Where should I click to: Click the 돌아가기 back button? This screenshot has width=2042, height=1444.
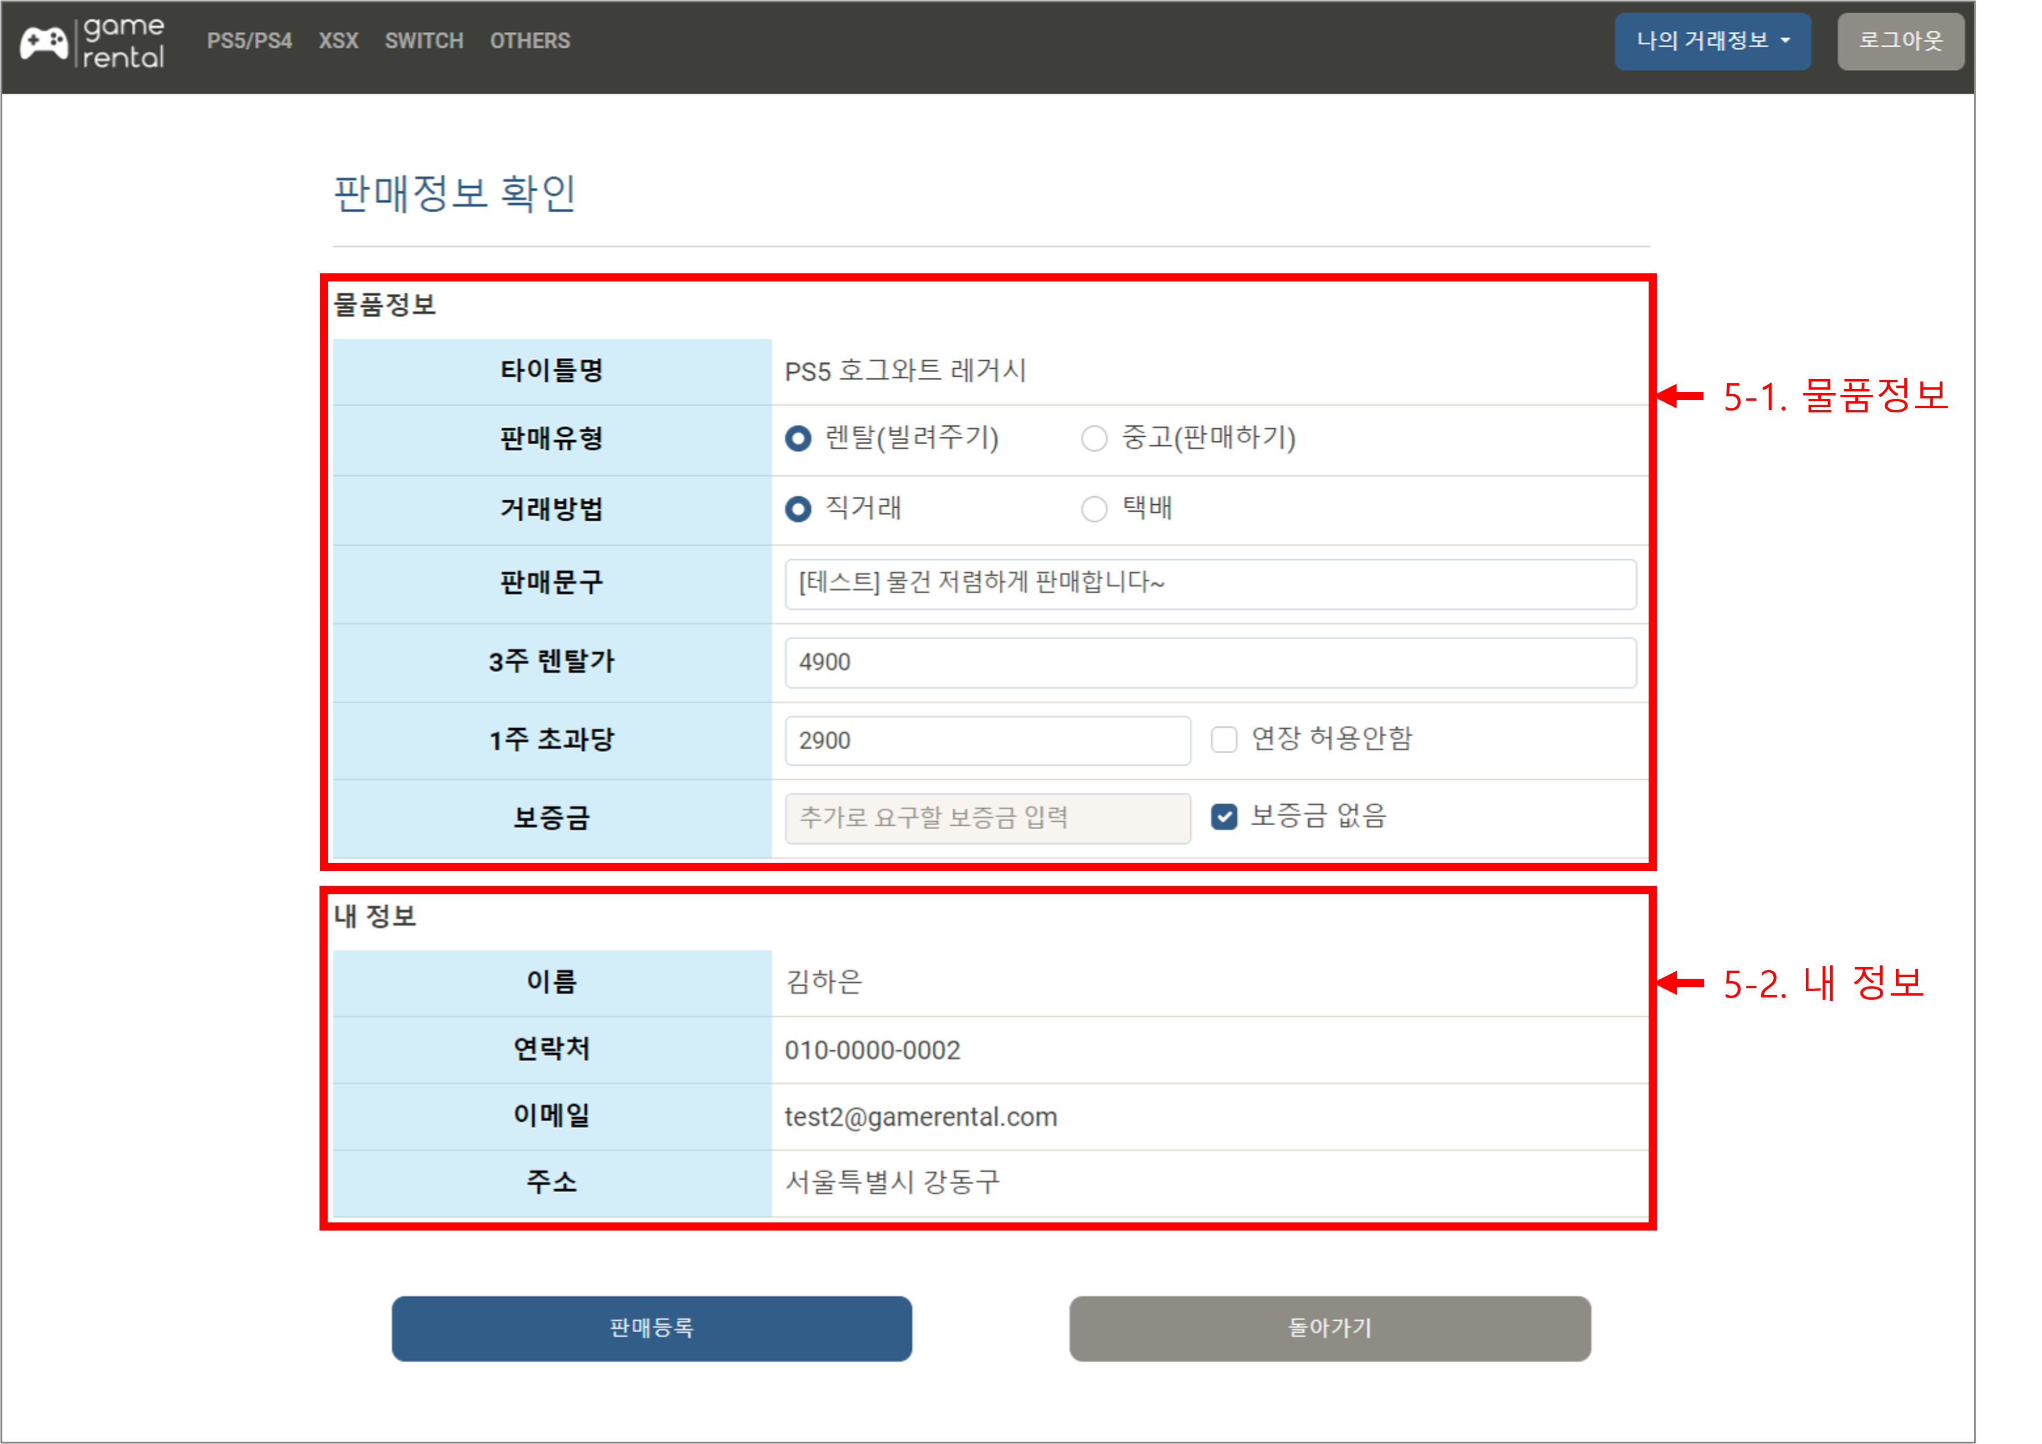pos(1330,1328)
